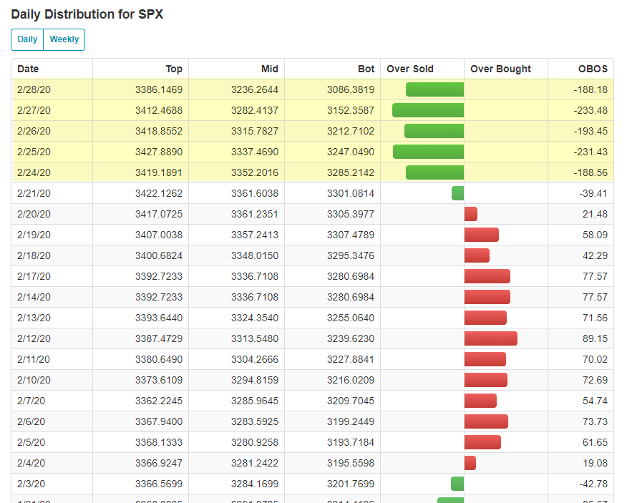Click the Over Sold column header
The width and height of the screenshot is (627, 503).
coord(410,69)
